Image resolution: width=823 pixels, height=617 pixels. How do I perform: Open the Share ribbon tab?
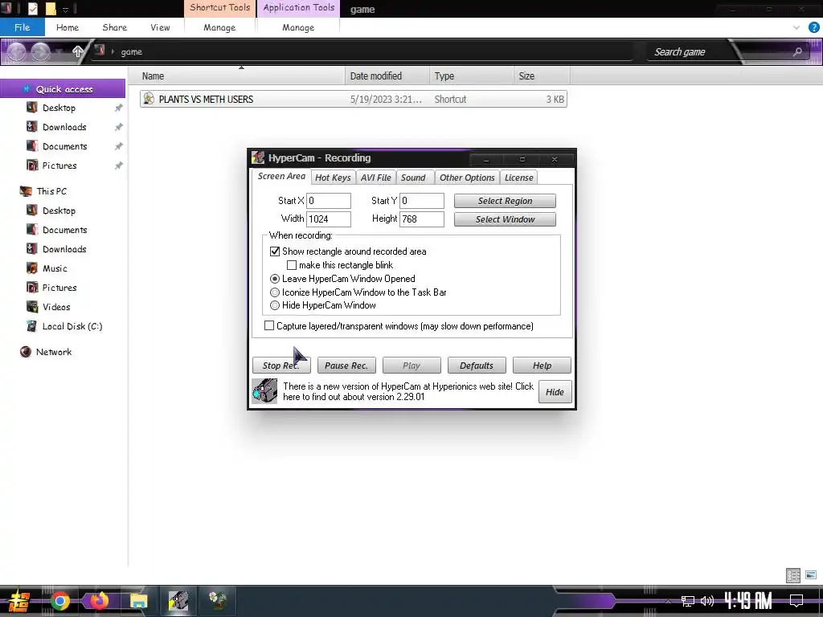tap(114, 27)
